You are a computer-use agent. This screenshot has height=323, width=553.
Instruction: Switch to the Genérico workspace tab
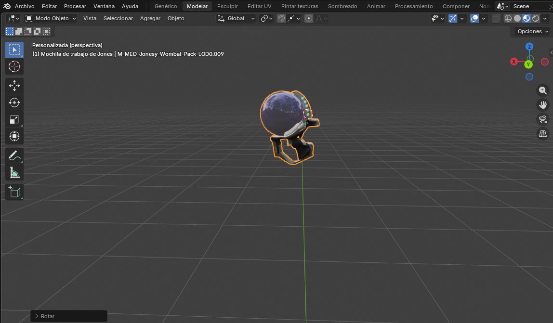click(166, 6)
